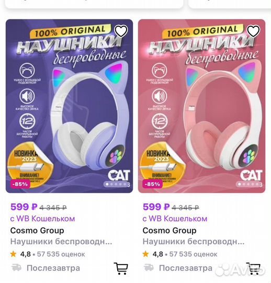Open Cosmo Group brand under pink headphones
This screenshot has height=283, width=271.
(170, 231)
